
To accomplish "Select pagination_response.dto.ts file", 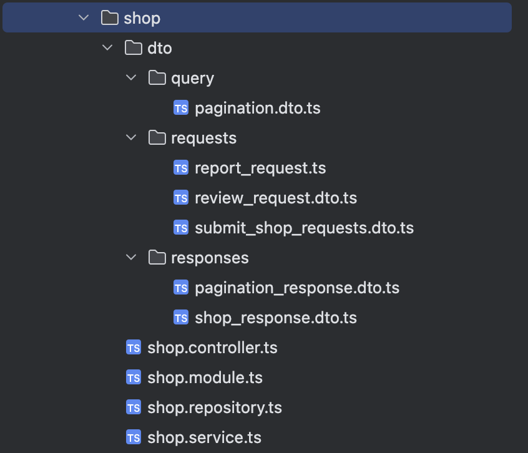I will [x=297, y=288].
